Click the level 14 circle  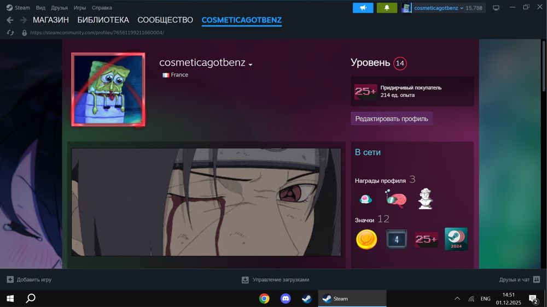400,63
